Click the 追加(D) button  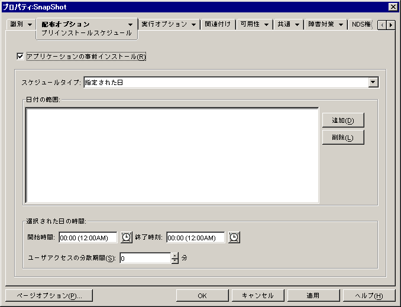tap(343, 120)
